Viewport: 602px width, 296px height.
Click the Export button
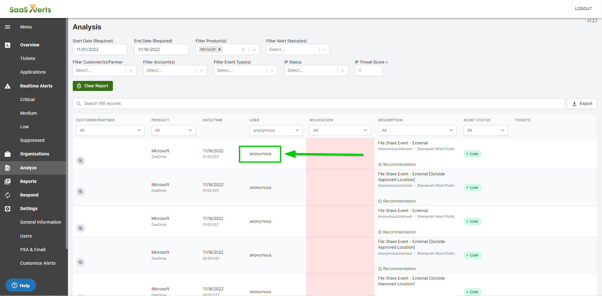582,104
